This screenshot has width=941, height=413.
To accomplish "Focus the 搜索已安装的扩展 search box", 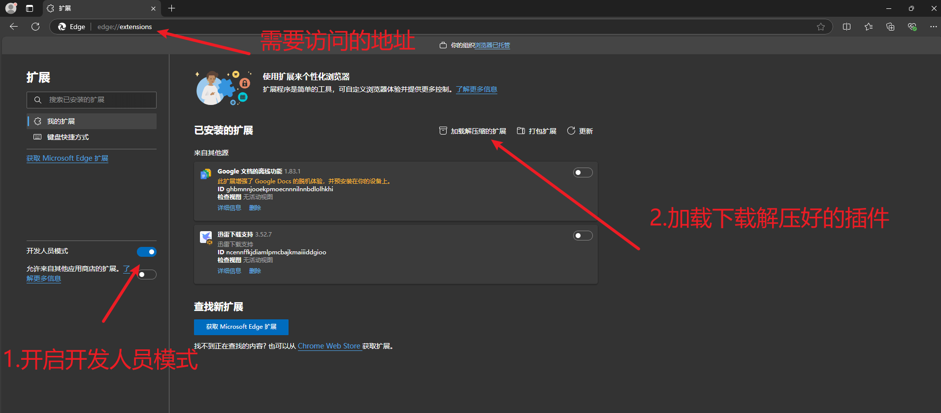I will (92, 100).
